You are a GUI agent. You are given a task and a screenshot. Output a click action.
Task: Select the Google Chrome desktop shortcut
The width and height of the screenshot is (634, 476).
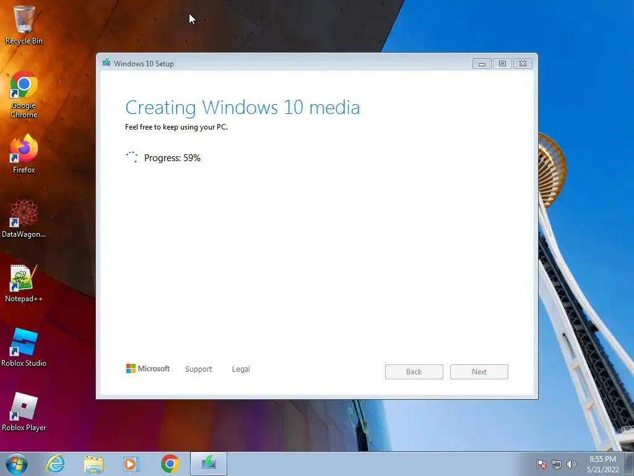24,94
